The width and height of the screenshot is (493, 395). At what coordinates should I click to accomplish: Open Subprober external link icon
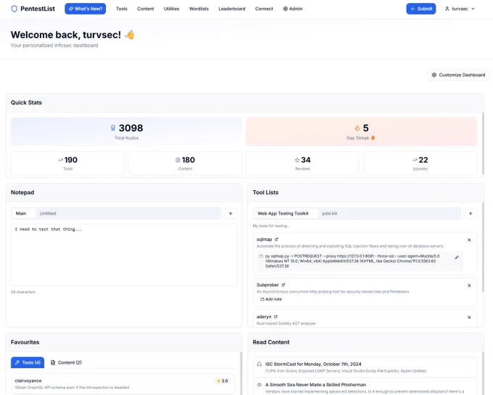(x=283, y=285)
